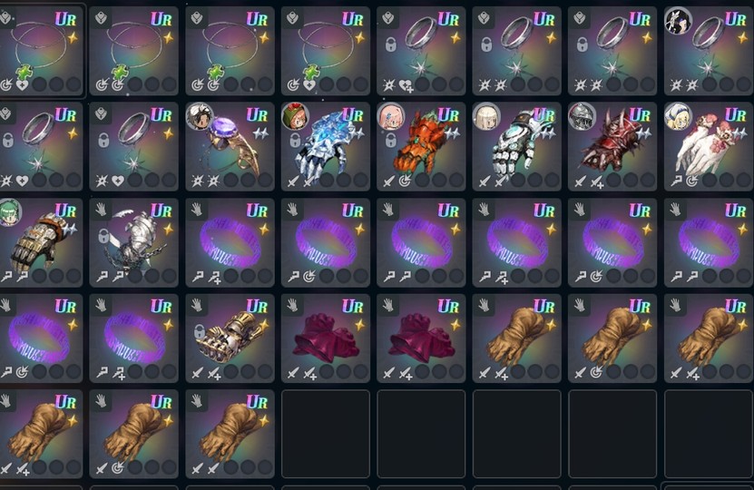The height and width of the screenshot is (490, 754).
Task: Click the dark-haired avatar on the silver ring
Action: 678,21
